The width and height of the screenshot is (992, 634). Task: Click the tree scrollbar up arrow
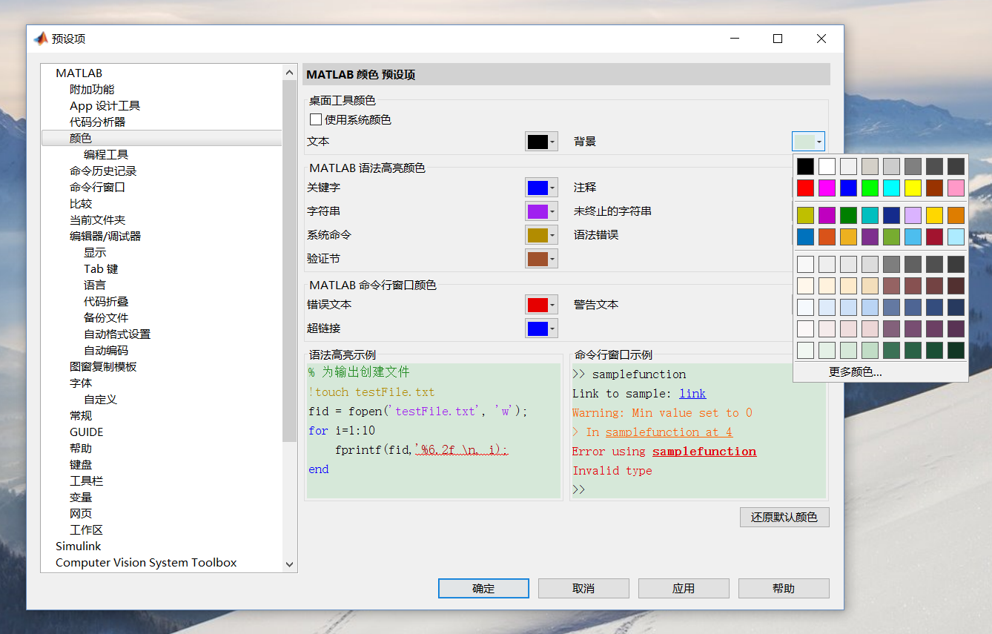tap(290, 72)
